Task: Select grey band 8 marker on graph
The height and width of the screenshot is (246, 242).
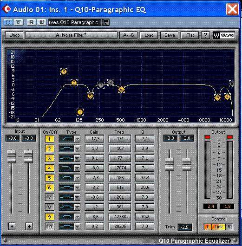Action: [x=111, y=82]
